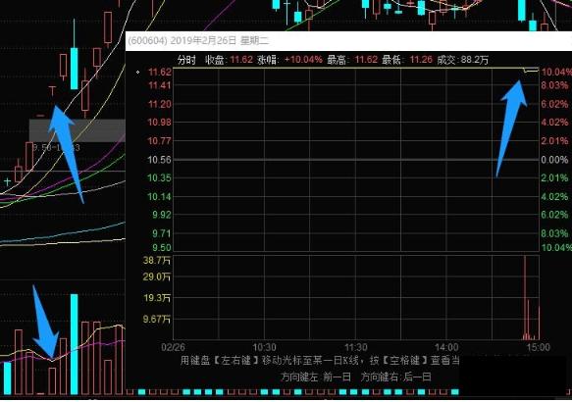This screenshot has height=402, width=572.
Task: Click the red 4.02% percentage label
Action: click(554, 123)
